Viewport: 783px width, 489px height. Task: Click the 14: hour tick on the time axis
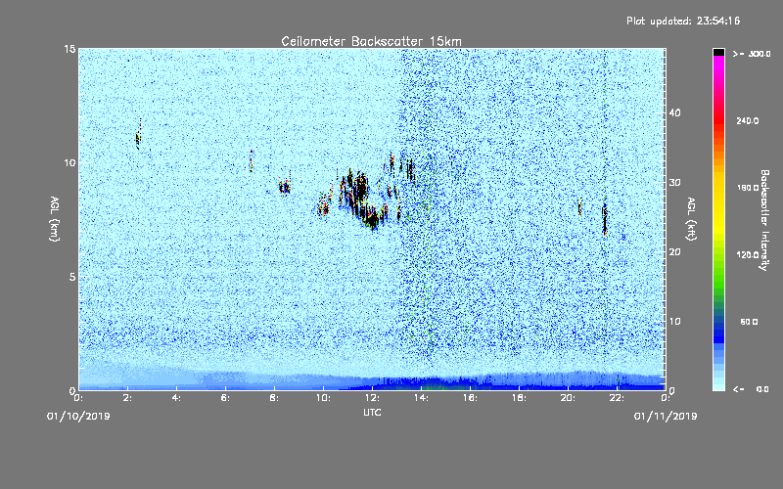click(421, 398)
